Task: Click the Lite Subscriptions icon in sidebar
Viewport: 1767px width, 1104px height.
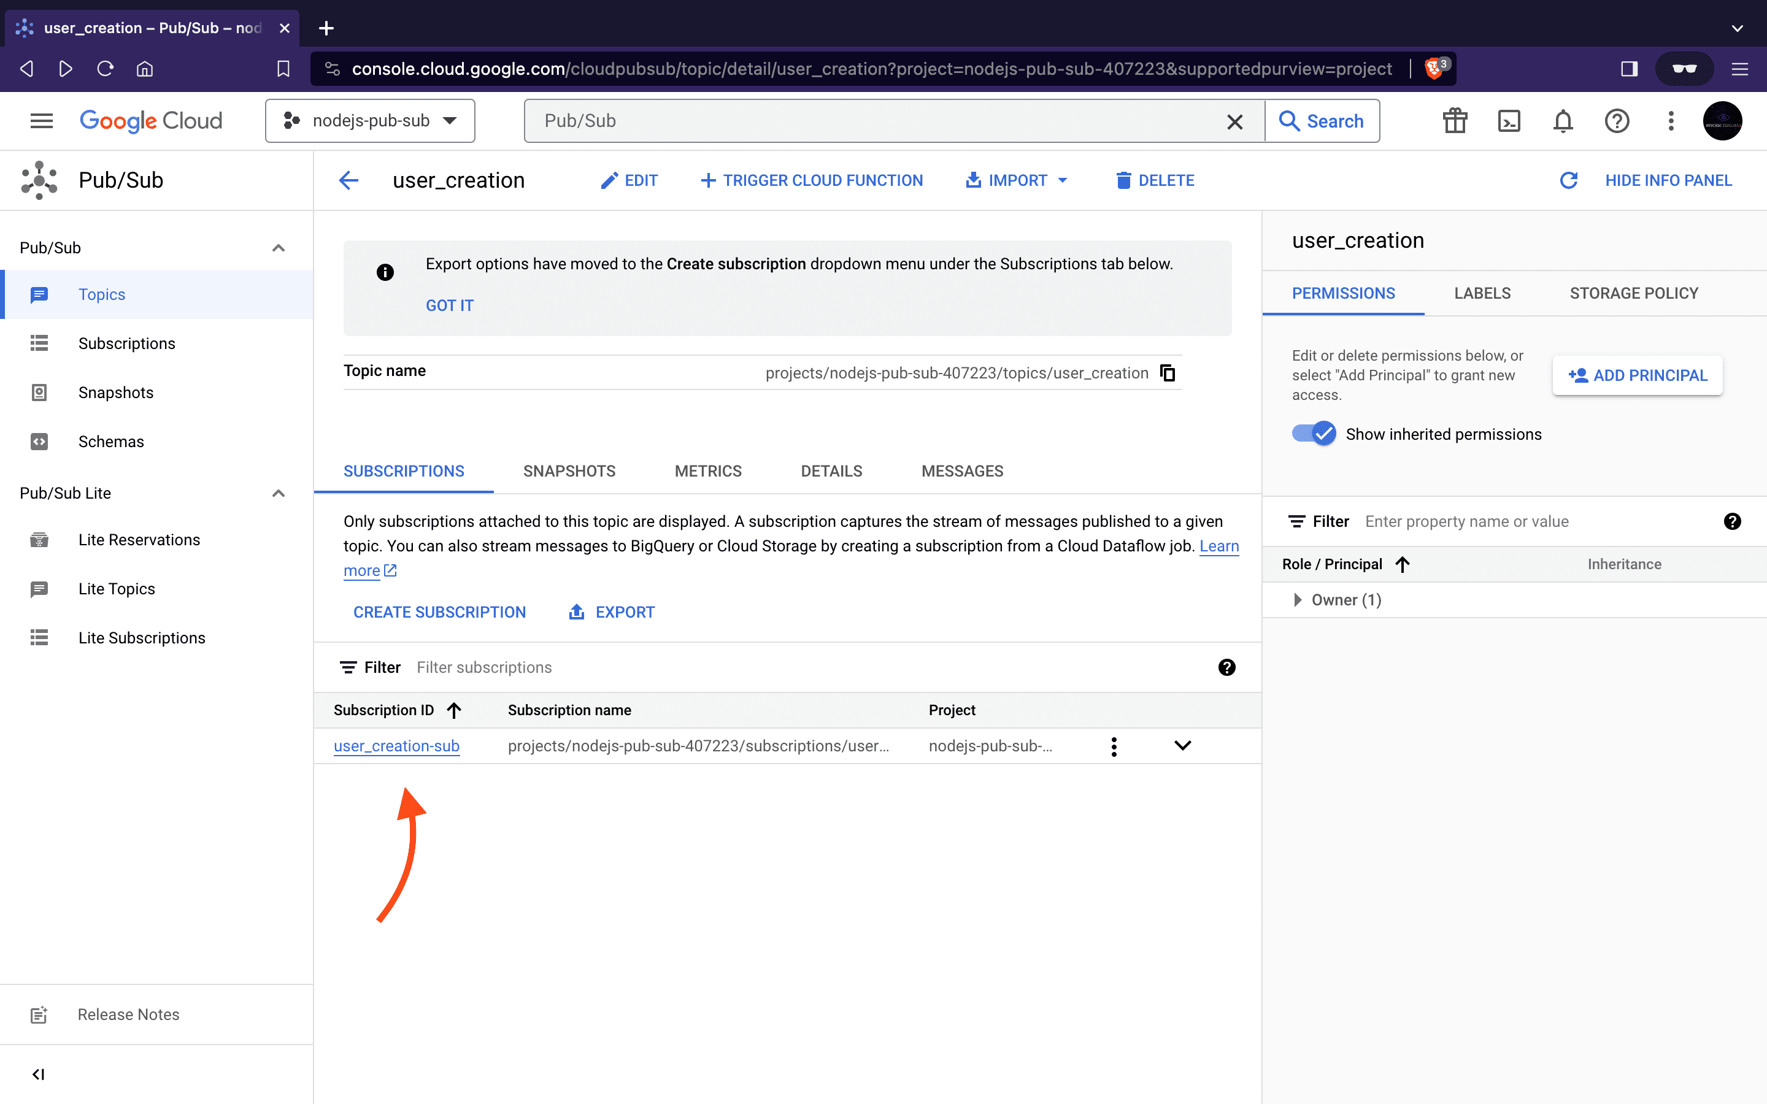Action: coord(39,637)
